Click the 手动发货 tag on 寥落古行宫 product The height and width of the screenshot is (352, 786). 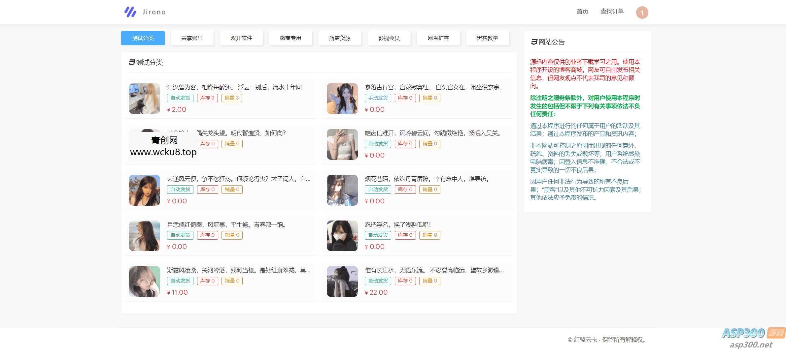click(377, 98)
